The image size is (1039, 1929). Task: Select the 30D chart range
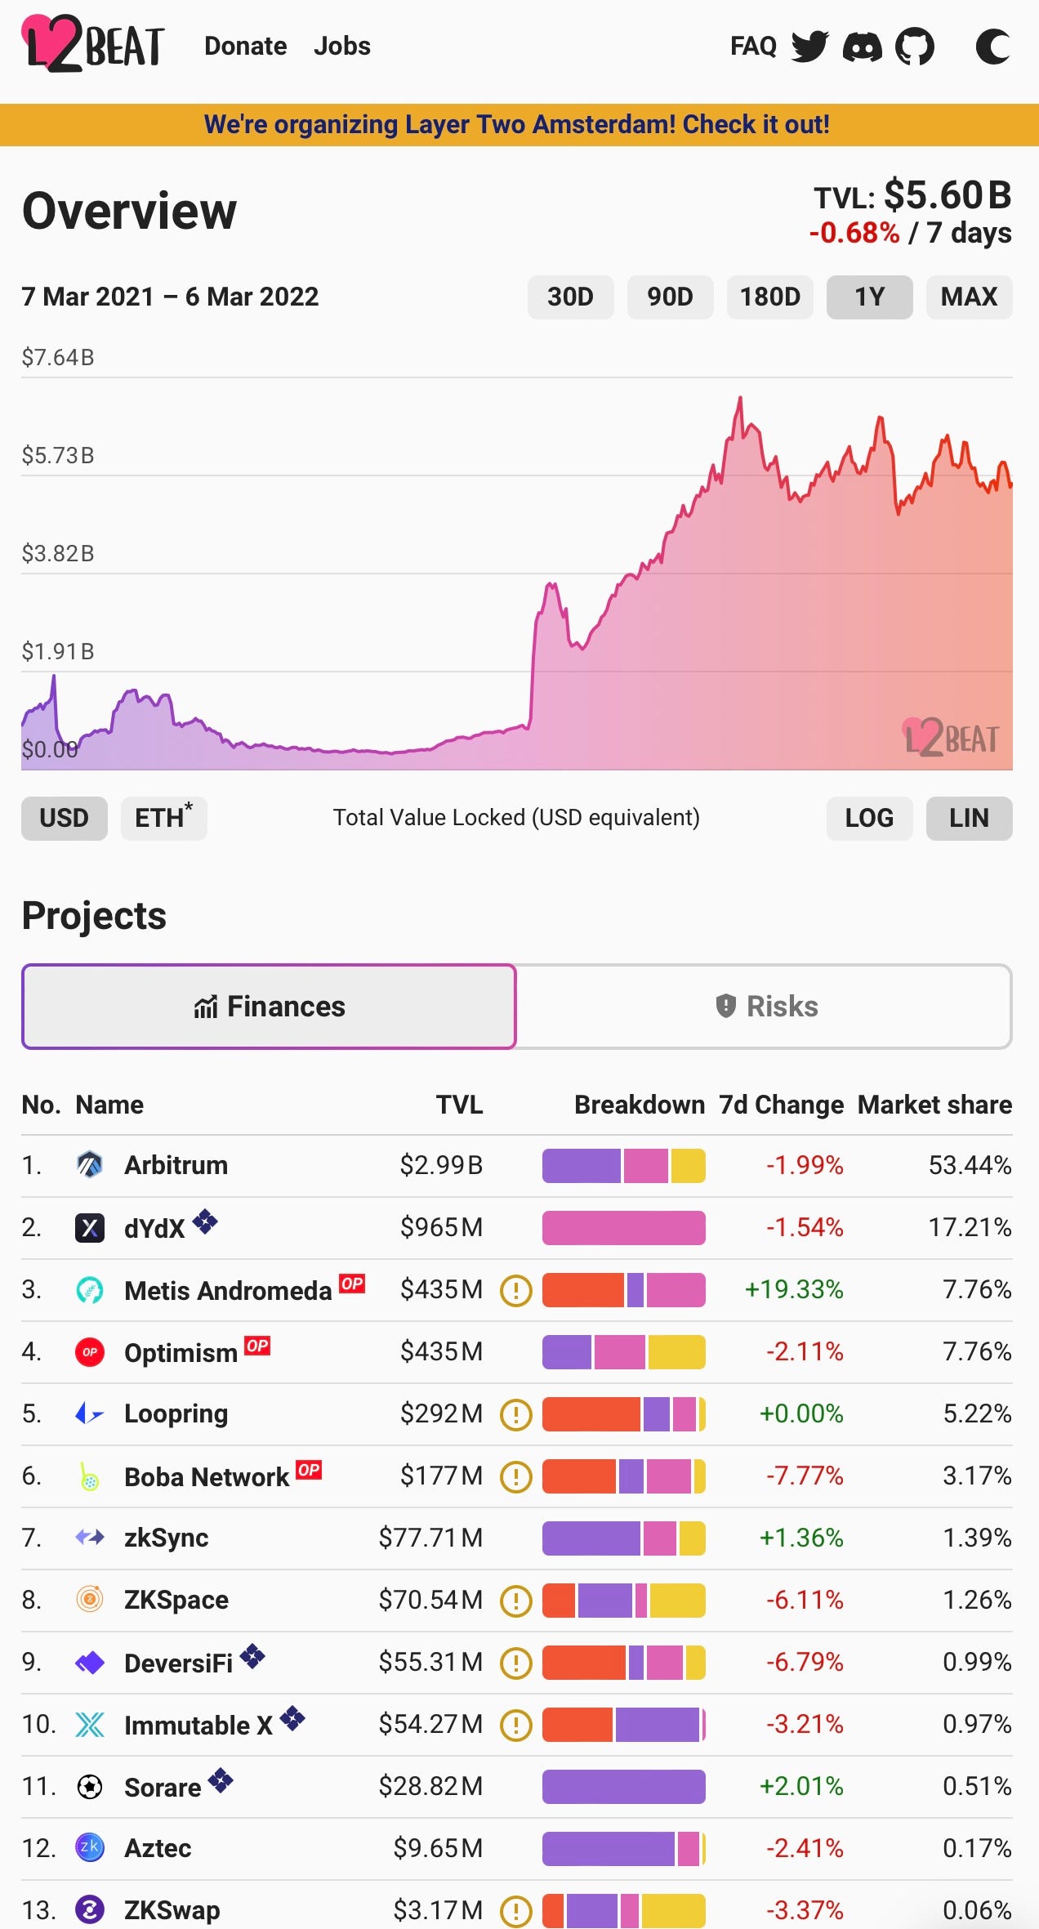[570, 297]
